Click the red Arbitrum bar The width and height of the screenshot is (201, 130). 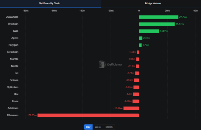131,108
